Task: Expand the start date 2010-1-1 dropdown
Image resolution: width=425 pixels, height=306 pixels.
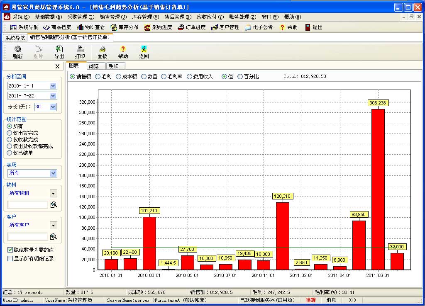Action: click(x=53, y=86)
